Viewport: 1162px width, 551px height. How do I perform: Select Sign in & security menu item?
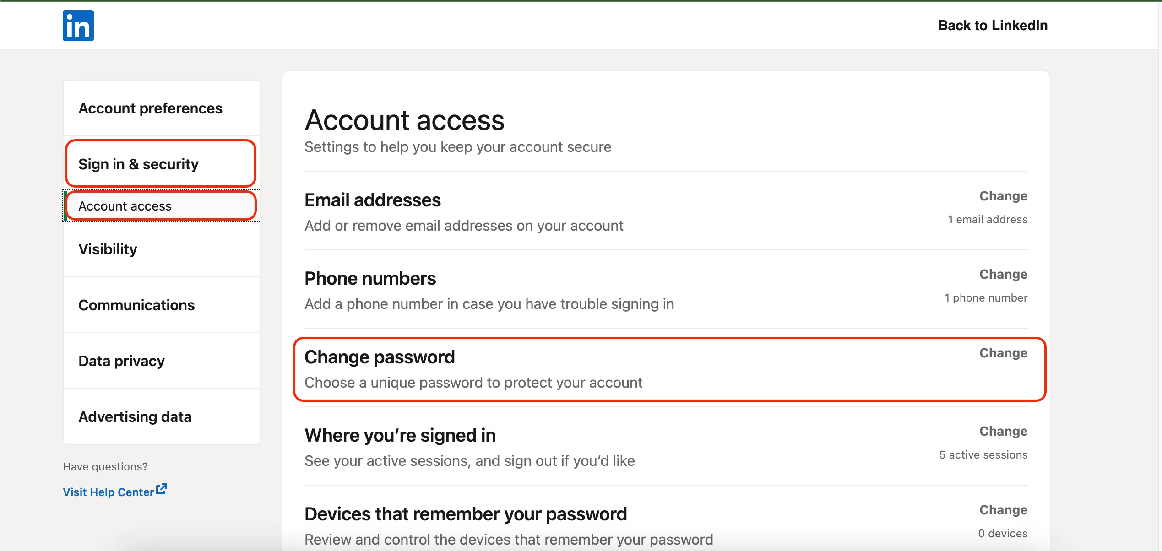138,164
